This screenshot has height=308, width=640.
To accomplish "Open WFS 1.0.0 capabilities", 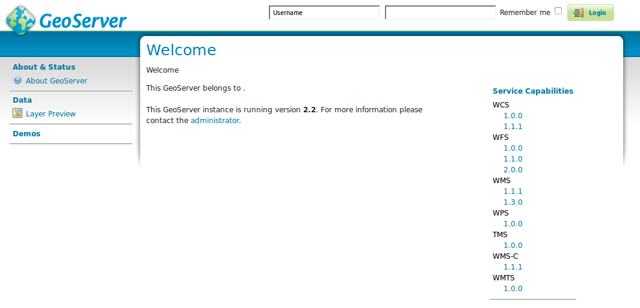I will click(513, 148).
